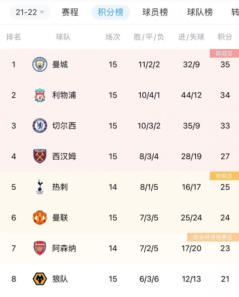
Task: Go to the 球队榜 tab
Action: click(x=200, y=12)
